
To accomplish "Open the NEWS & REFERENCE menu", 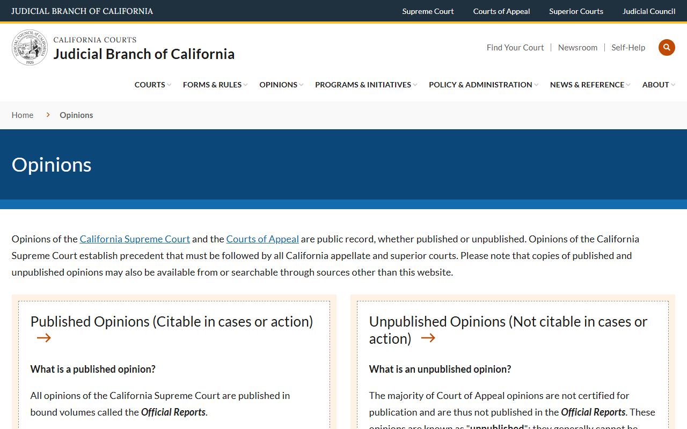I will 587,85.
